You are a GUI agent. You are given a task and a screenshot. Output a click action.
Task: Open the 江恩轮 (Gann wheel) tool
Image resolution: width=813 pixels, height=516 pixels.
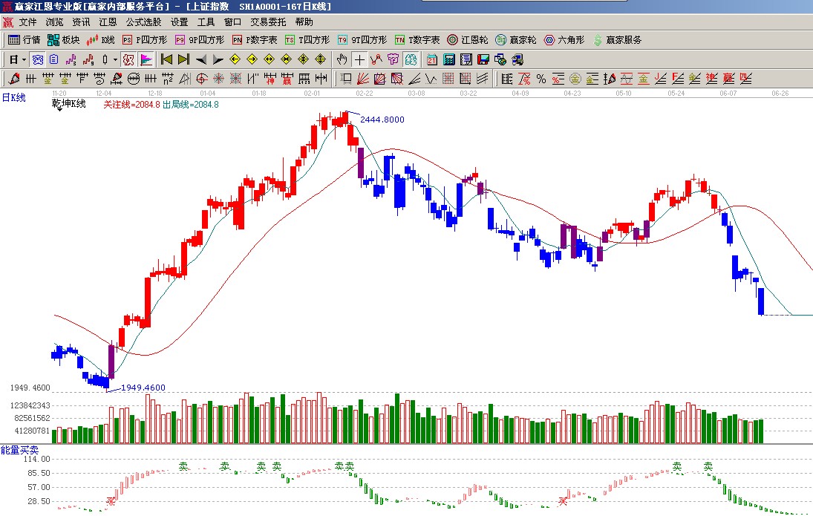[467, 40]
